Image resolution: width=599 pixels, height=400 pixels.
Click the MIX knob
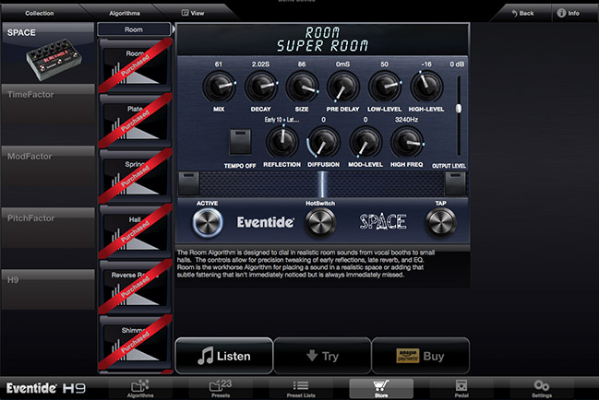click(x=219, y=87)
